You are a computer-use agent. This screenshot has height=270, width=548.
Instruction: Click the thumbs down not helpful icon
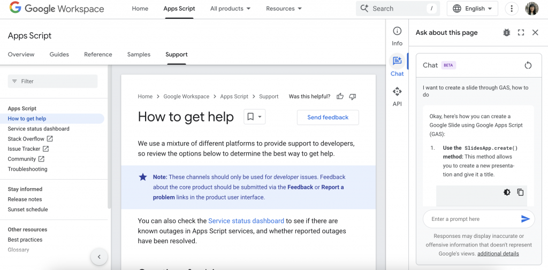[353, 97]
